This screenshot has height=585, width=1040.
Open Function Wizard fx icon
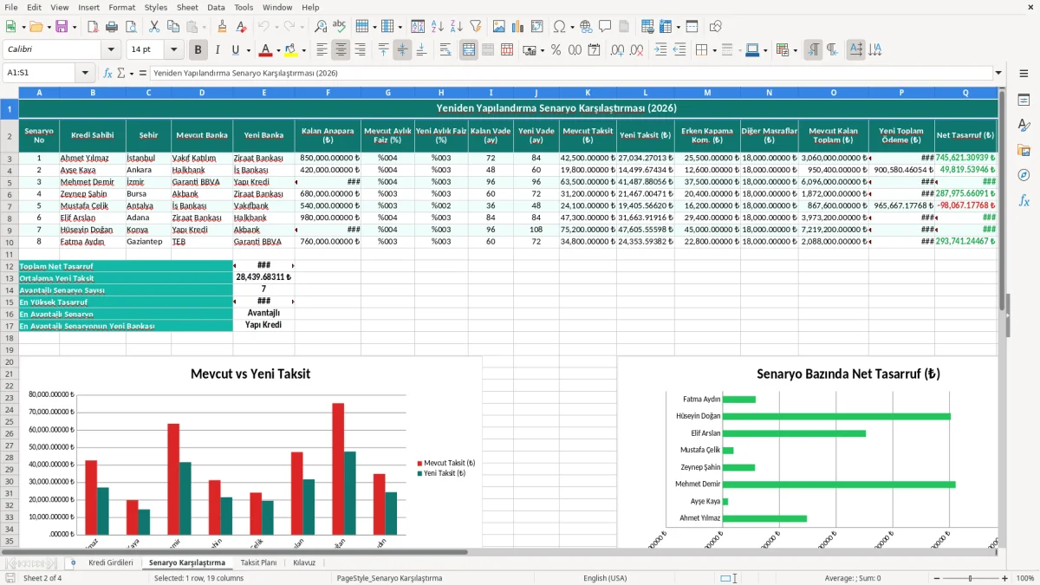[107, 73]
